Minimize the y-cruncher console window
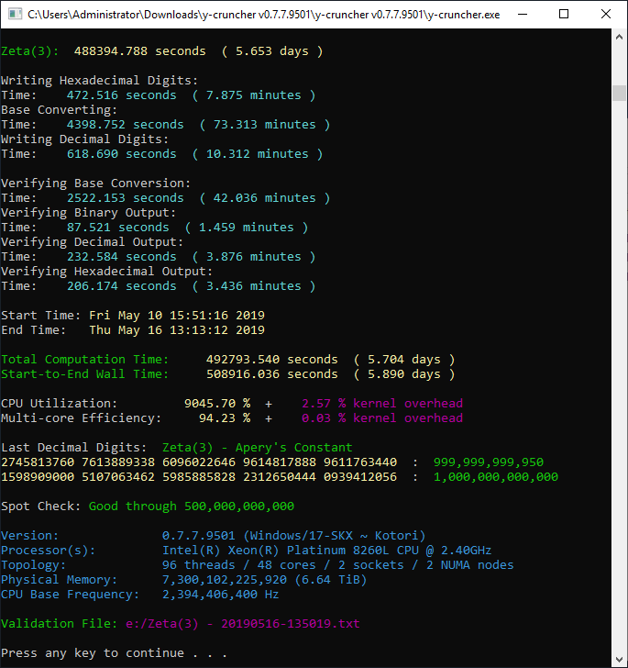628x668 pixels. (x=522, y=15)
